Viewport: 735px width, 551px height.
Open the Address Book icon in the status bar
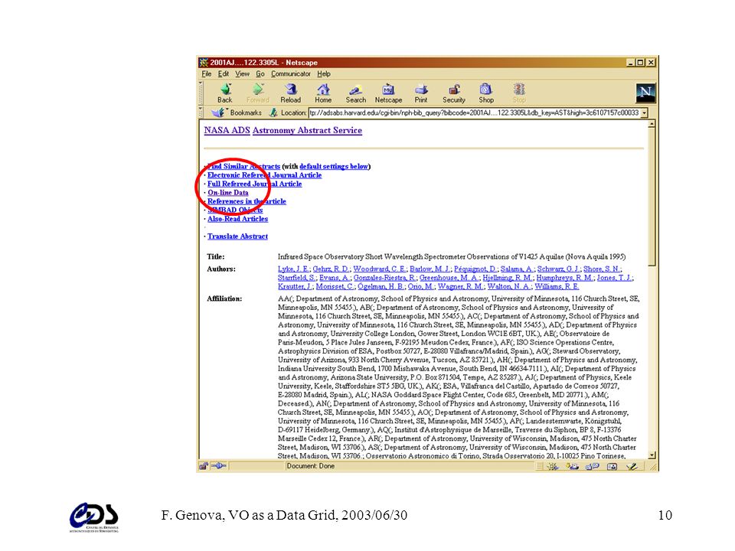(612, 466)
